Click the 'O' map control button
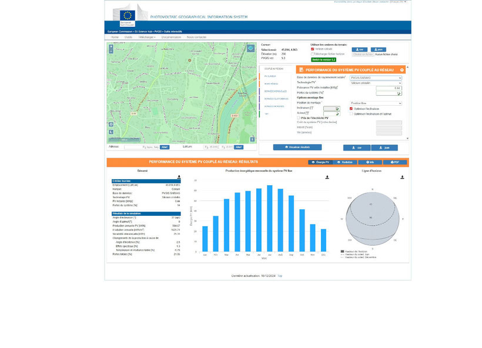Viewport: 482px width, 348px height. pos(111,125)
